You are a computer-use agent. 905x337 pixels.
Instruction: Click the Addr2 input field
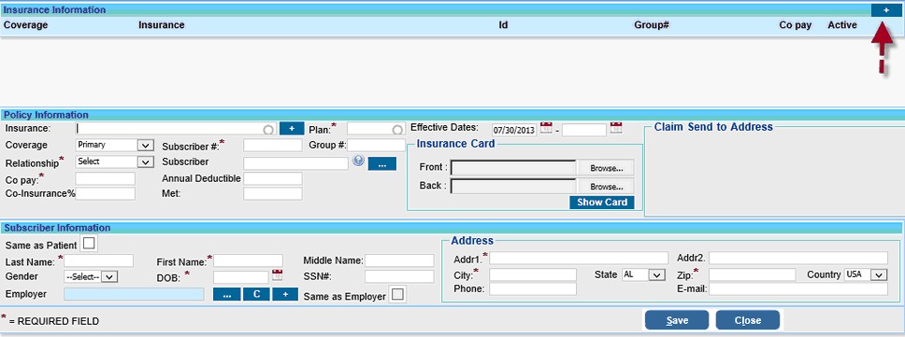(x=798, y=258)
